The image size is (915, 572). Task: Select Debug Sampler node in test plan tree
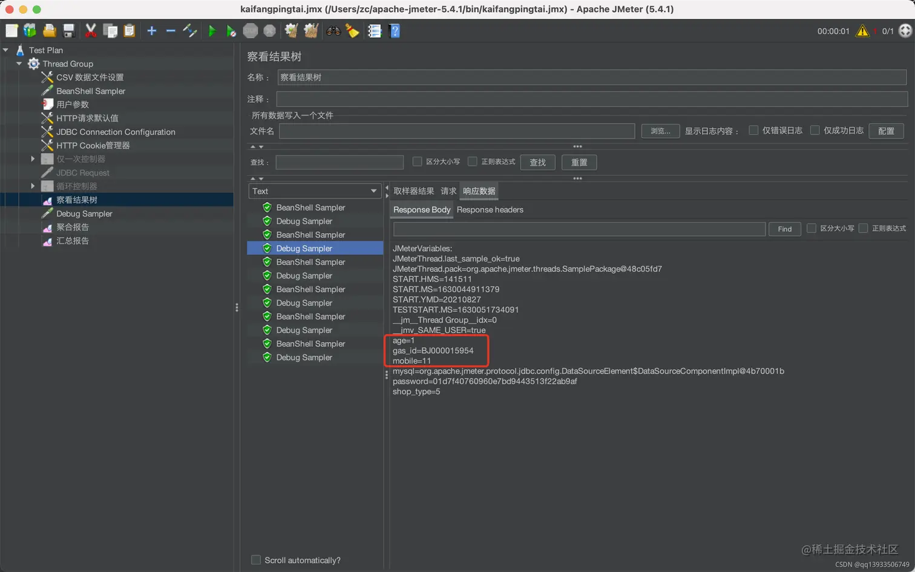tap(84, 214)
